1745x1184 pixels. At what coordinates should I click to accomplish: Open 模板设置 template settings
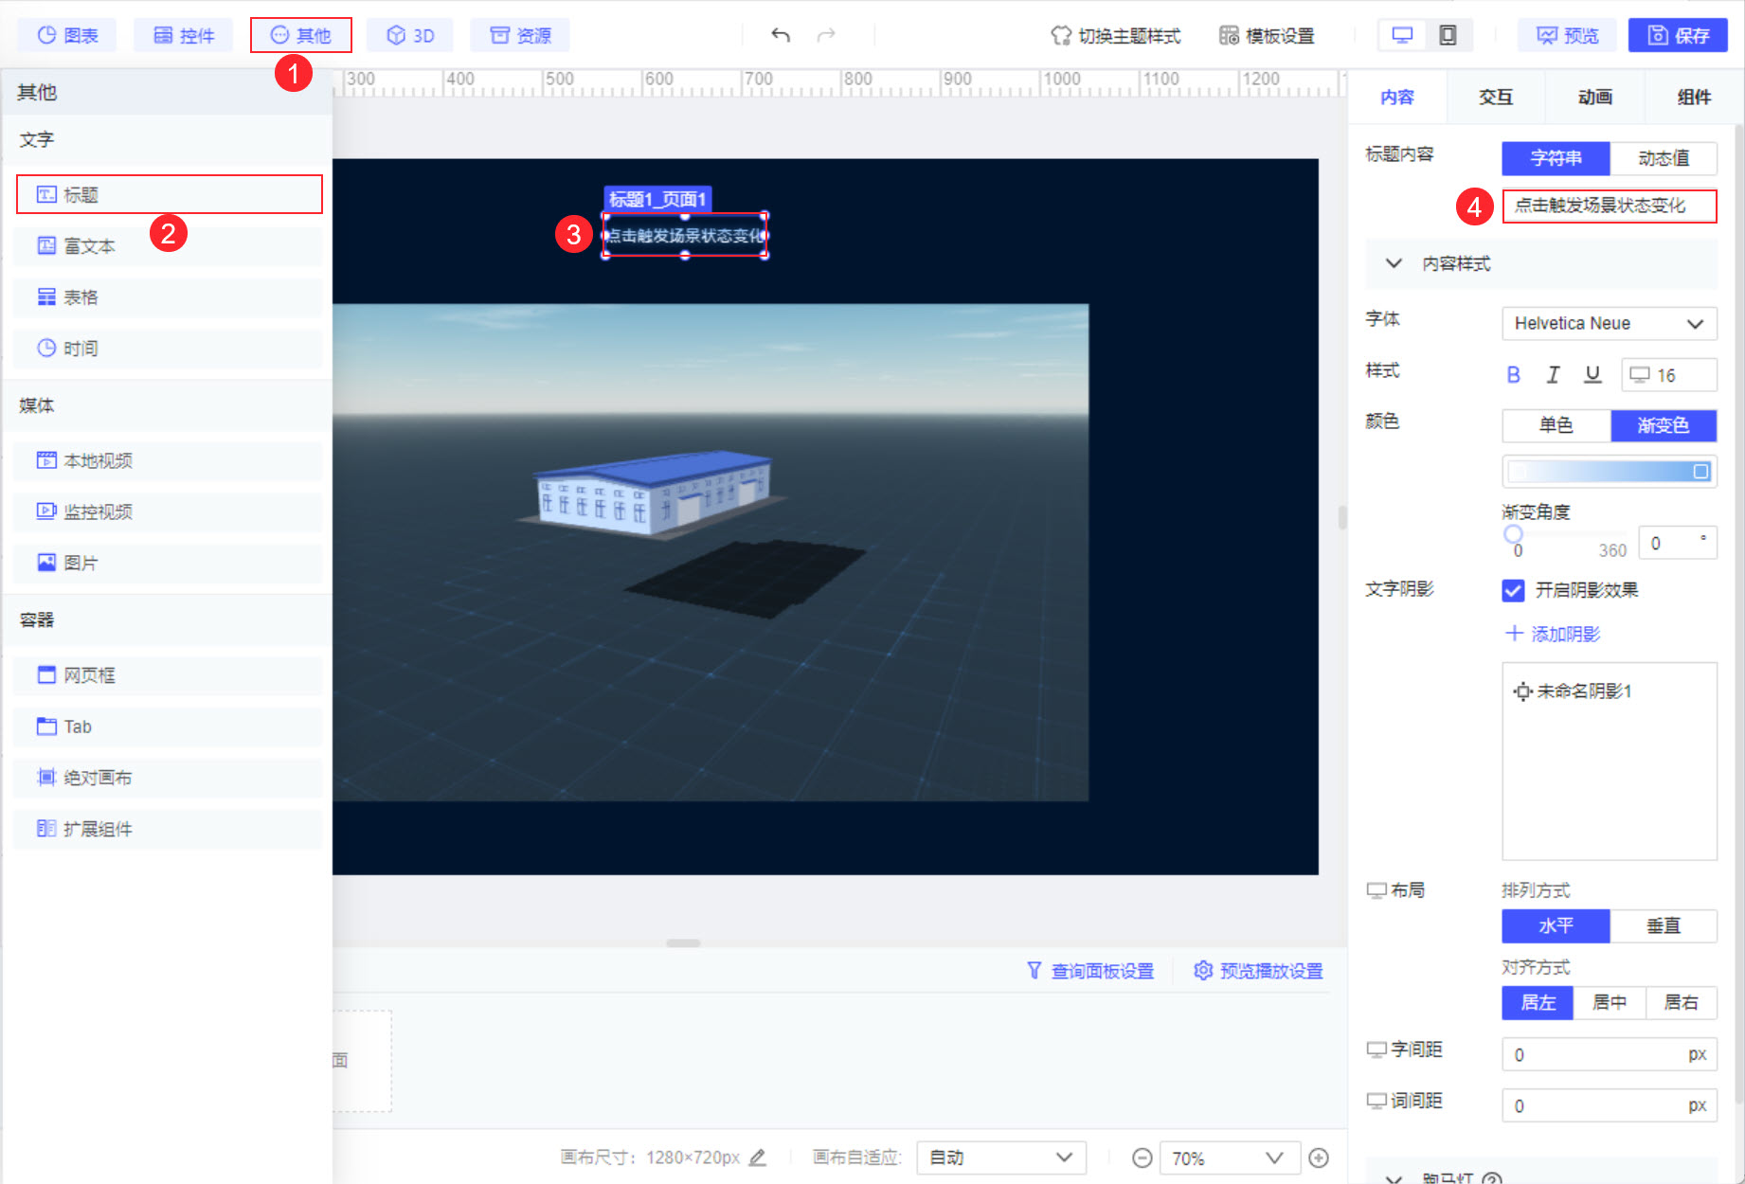(1267, 36)
